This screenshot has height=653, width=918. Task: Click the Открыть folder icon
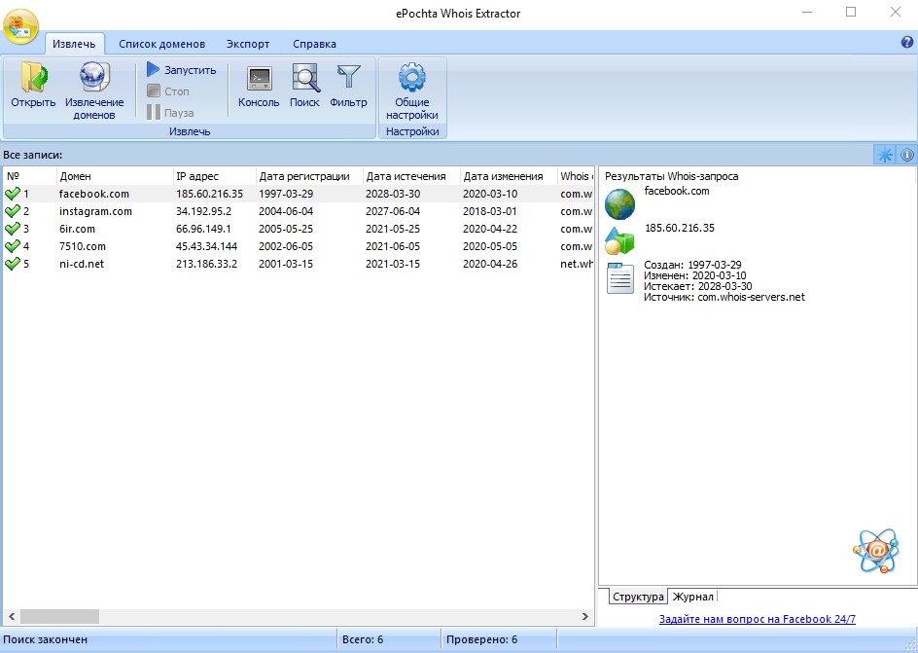tap(34, 77)
